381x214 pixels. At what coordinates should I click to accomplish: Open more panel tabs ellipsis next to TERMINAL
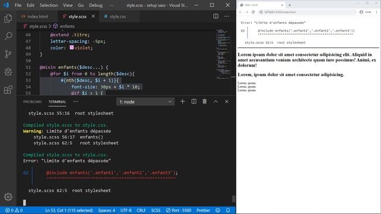coord(76,102)
